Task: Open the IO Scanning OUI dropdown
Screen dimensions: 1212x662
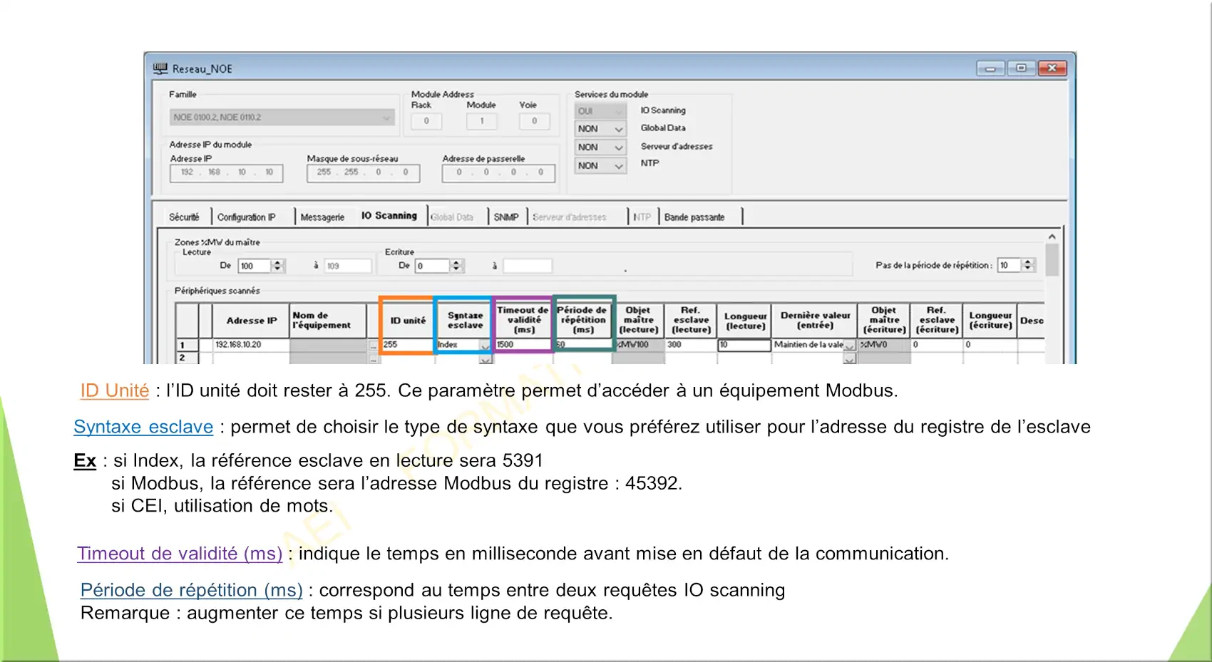Action: (600, 111)
